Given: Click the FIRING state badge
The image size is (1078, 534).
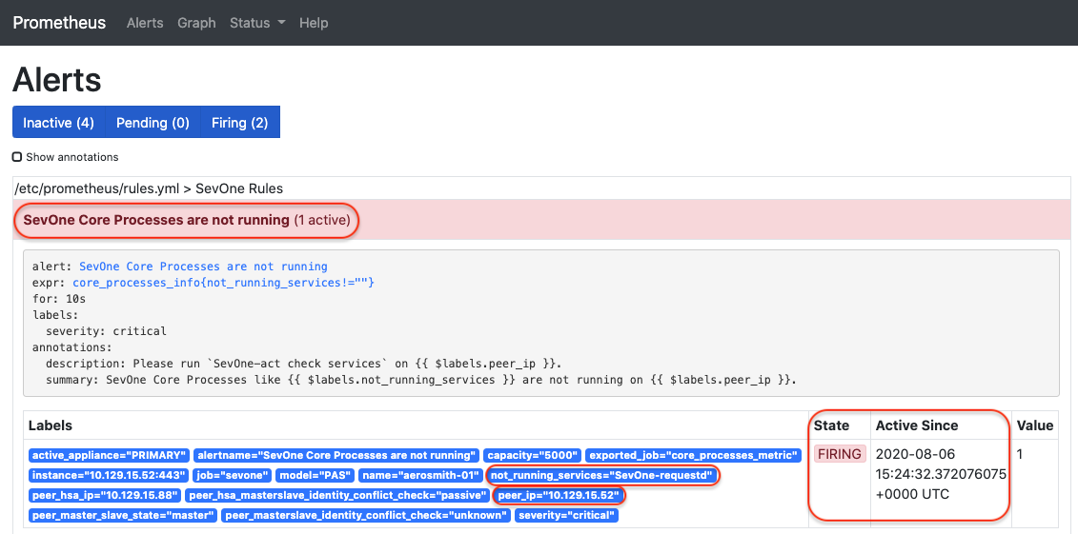Looking at the screenshot, I should point(840,454).
